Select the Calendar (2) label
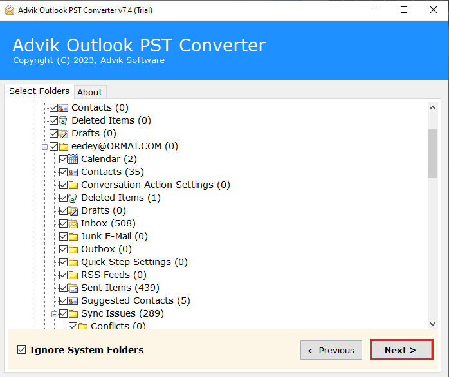Screen dimensions: 449x377 [x=109, y=159]
